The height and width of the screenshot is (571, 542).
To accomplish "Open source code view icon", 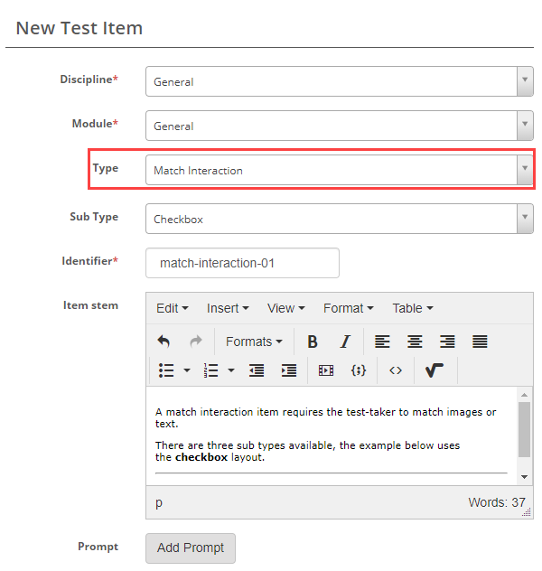I will click(x=395, y=370).
